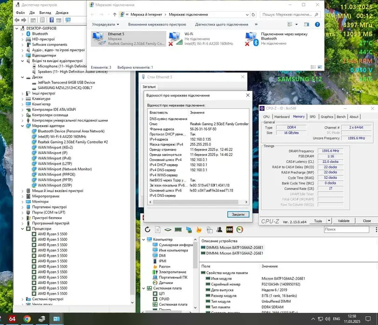Collapse the Диски device category
The width and height of the screenshot is (378, 325).
(22, 77)
